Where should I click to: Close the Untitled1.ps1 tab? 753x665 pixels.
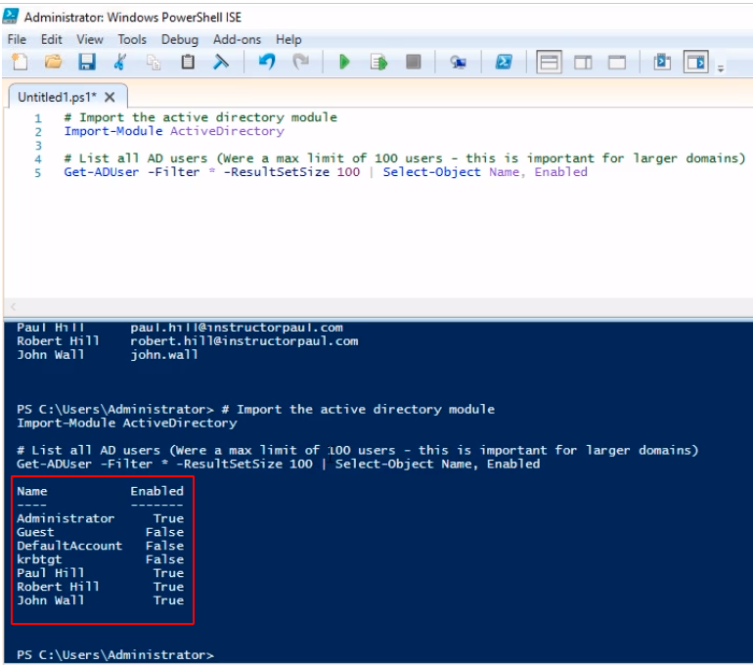[110, 97]
